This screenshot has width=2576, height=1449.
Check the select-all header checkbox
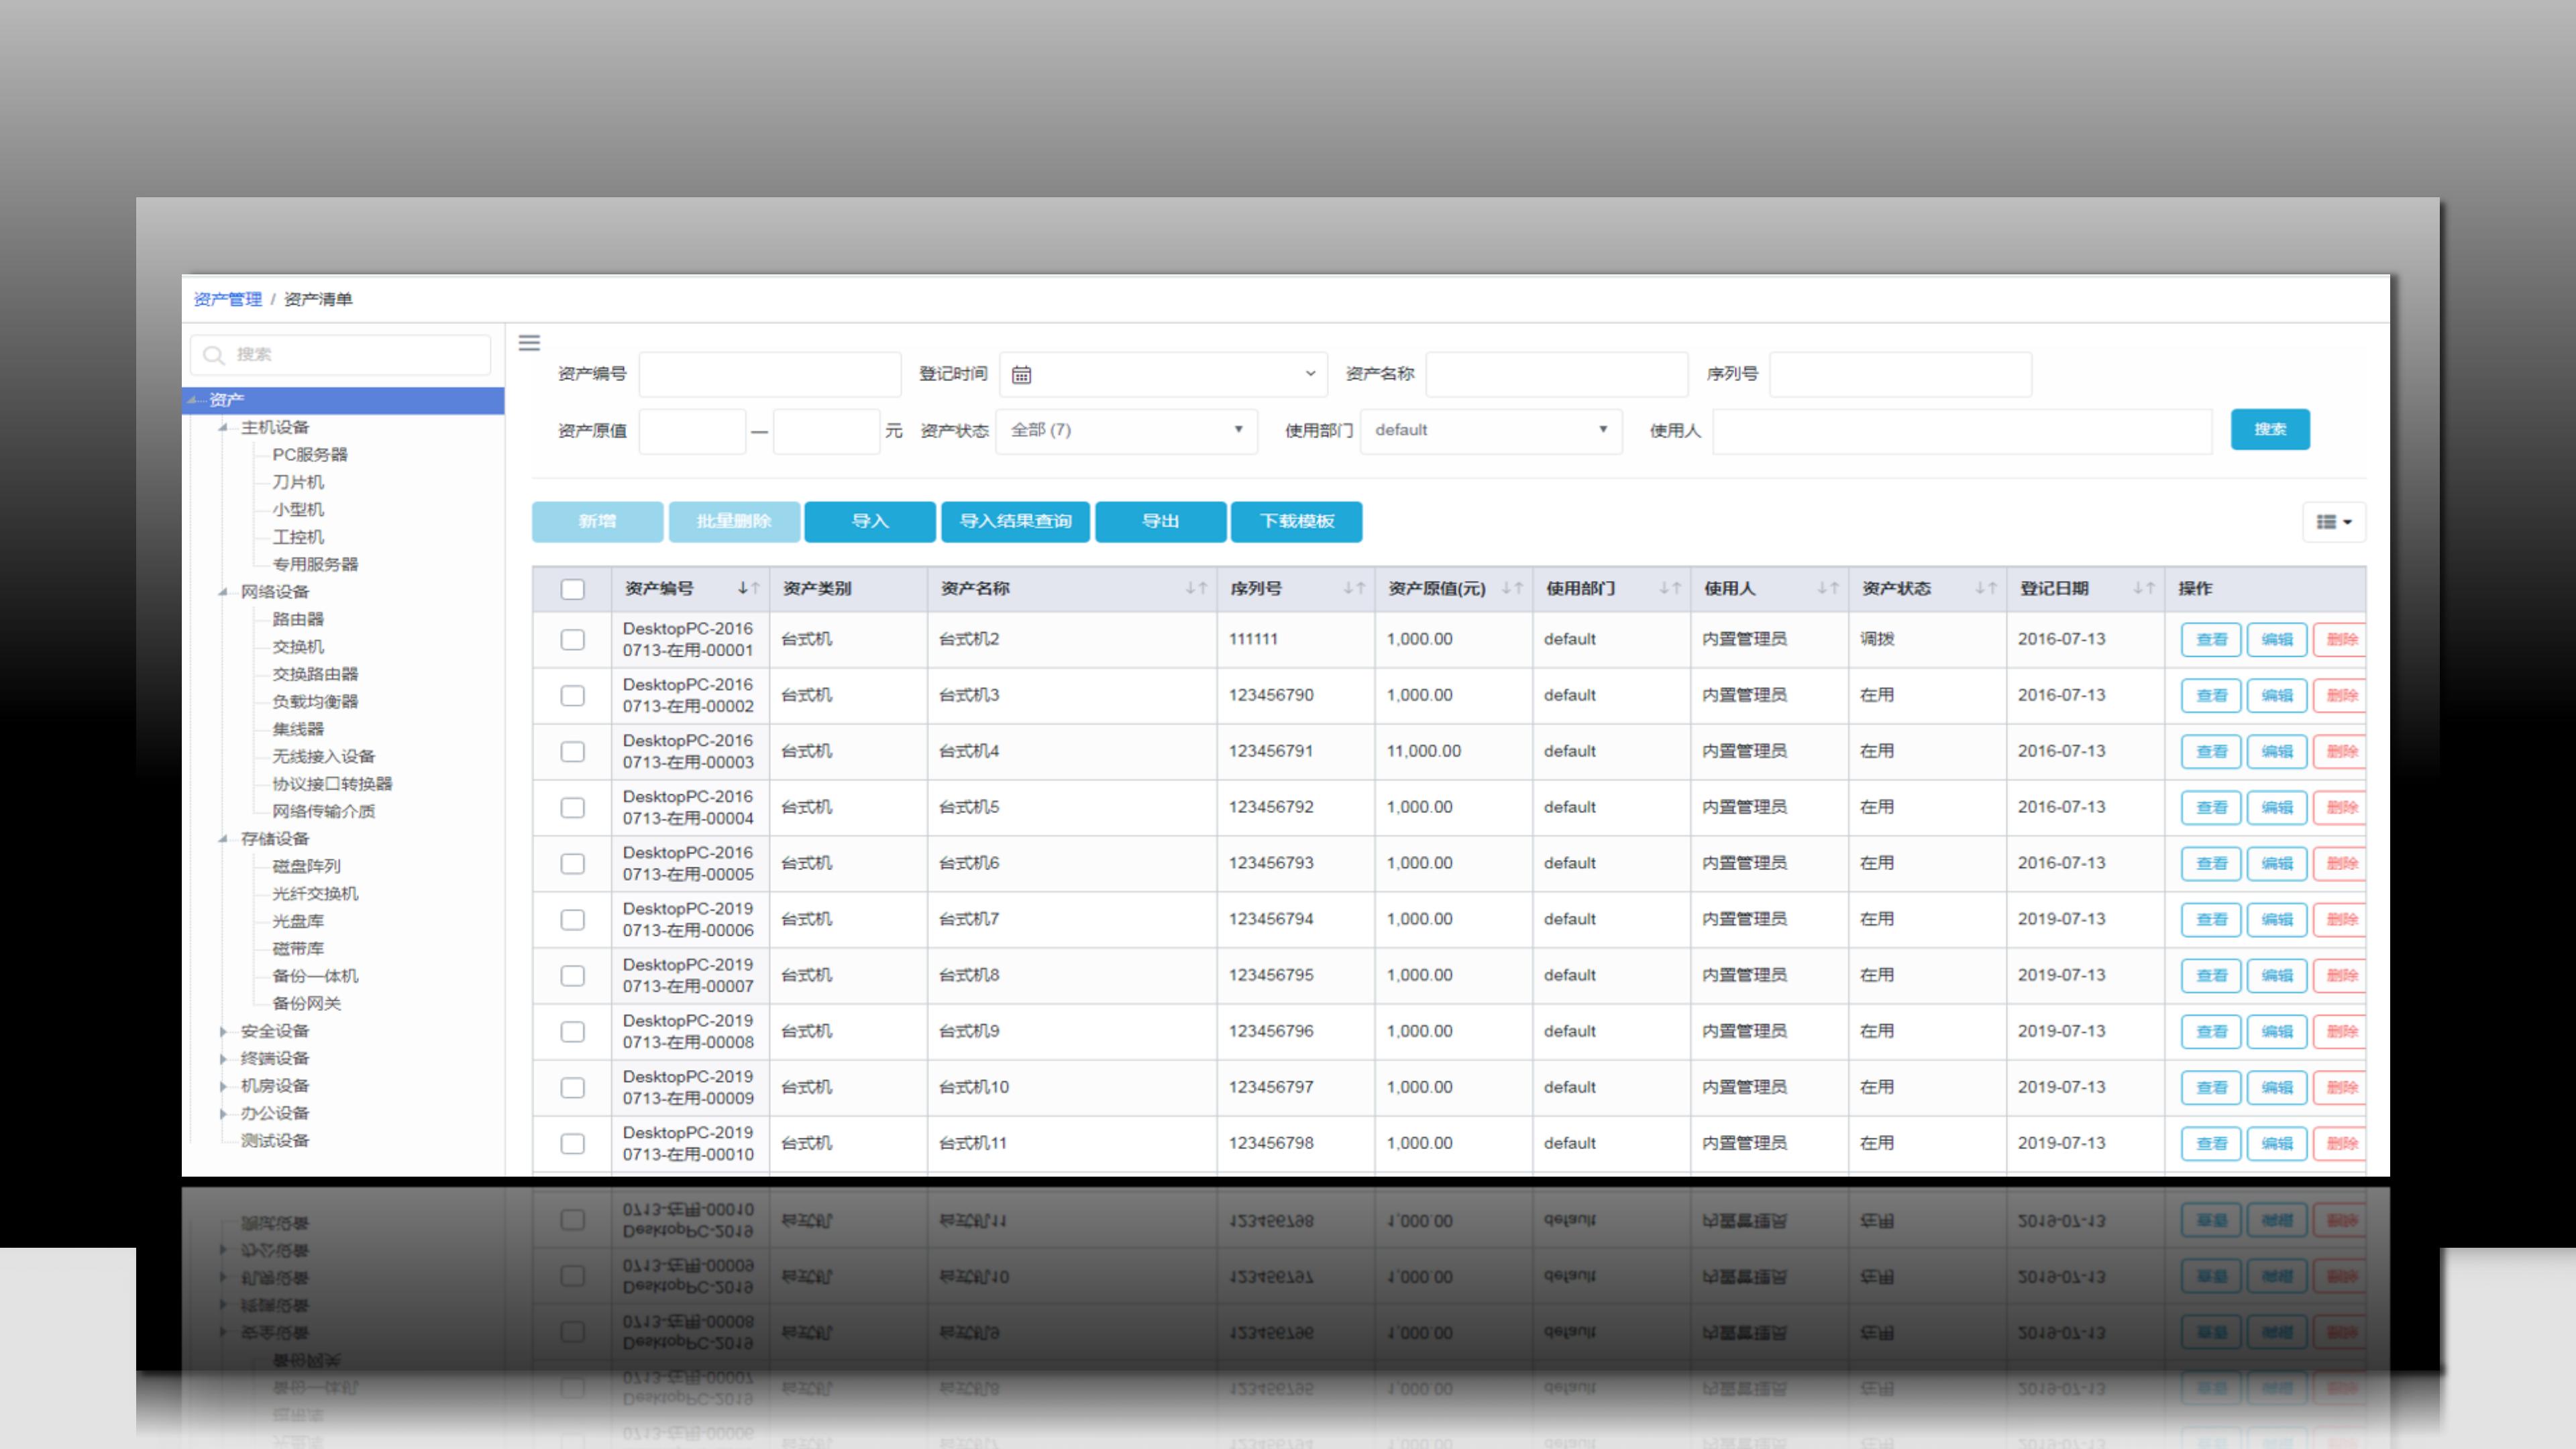572,590
